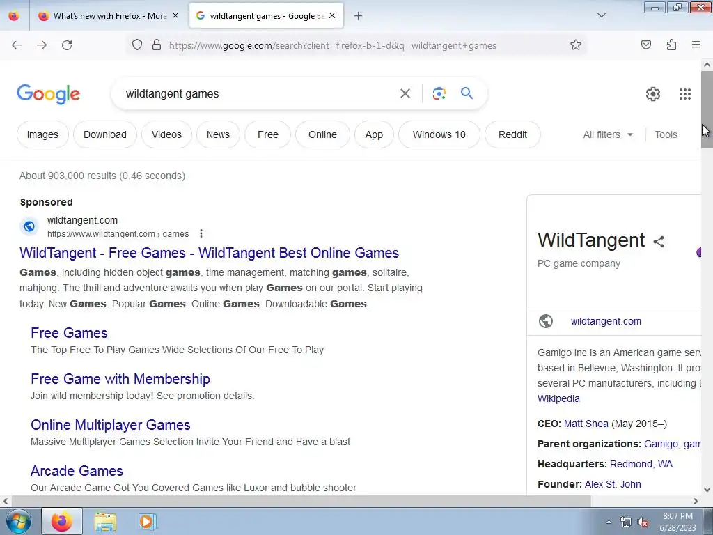Viewport: 713px width, 535px height.
Task: Click the vertical scrollbar thumb
Action: click(707, 109)
